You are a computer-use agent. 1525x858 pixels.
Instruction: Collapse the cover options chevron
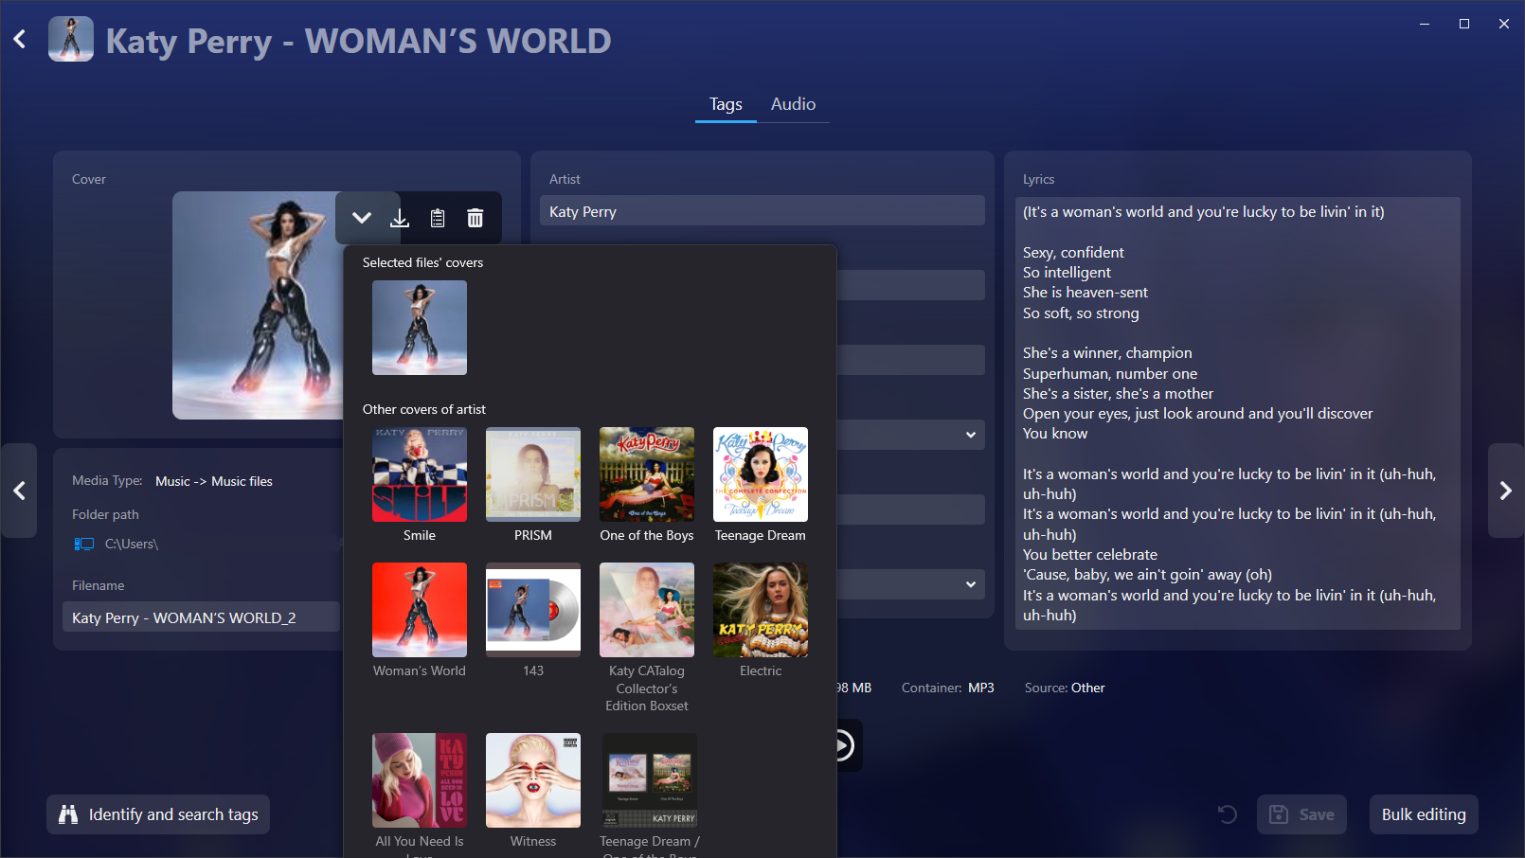pos(362,218)
